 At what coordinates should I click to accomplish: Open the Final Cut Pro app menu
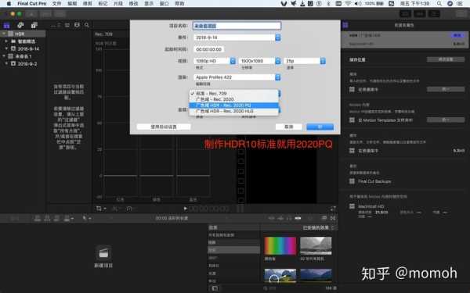click(x=32, y=4)
